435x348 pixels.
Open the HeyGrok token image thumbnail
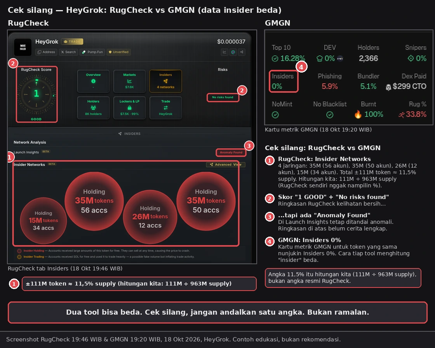click(x=23, y=47)
